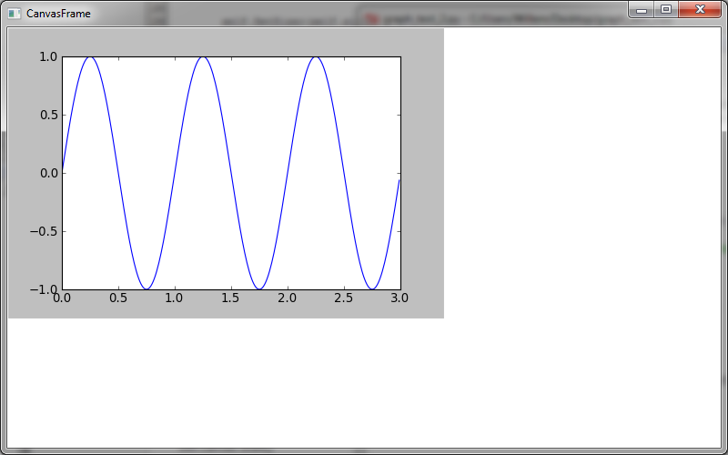Click the 1.0 label on the y-axis
The height and width of the screenshot is (455, 728).
pos(47,57)
